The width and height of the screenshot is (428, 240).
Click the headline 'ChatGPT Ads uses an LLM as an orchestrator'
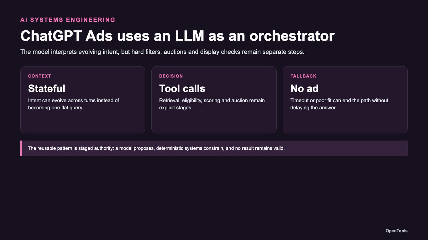point(177,36)
